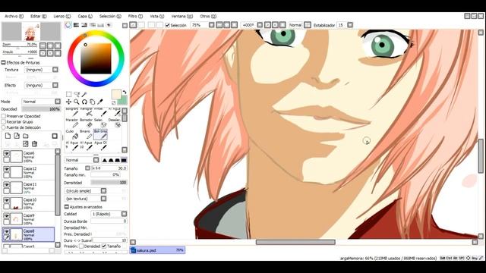Open the 75% zoom dropdown in toolbar
The height and width of the screenshot is (273, 486).
212,25
